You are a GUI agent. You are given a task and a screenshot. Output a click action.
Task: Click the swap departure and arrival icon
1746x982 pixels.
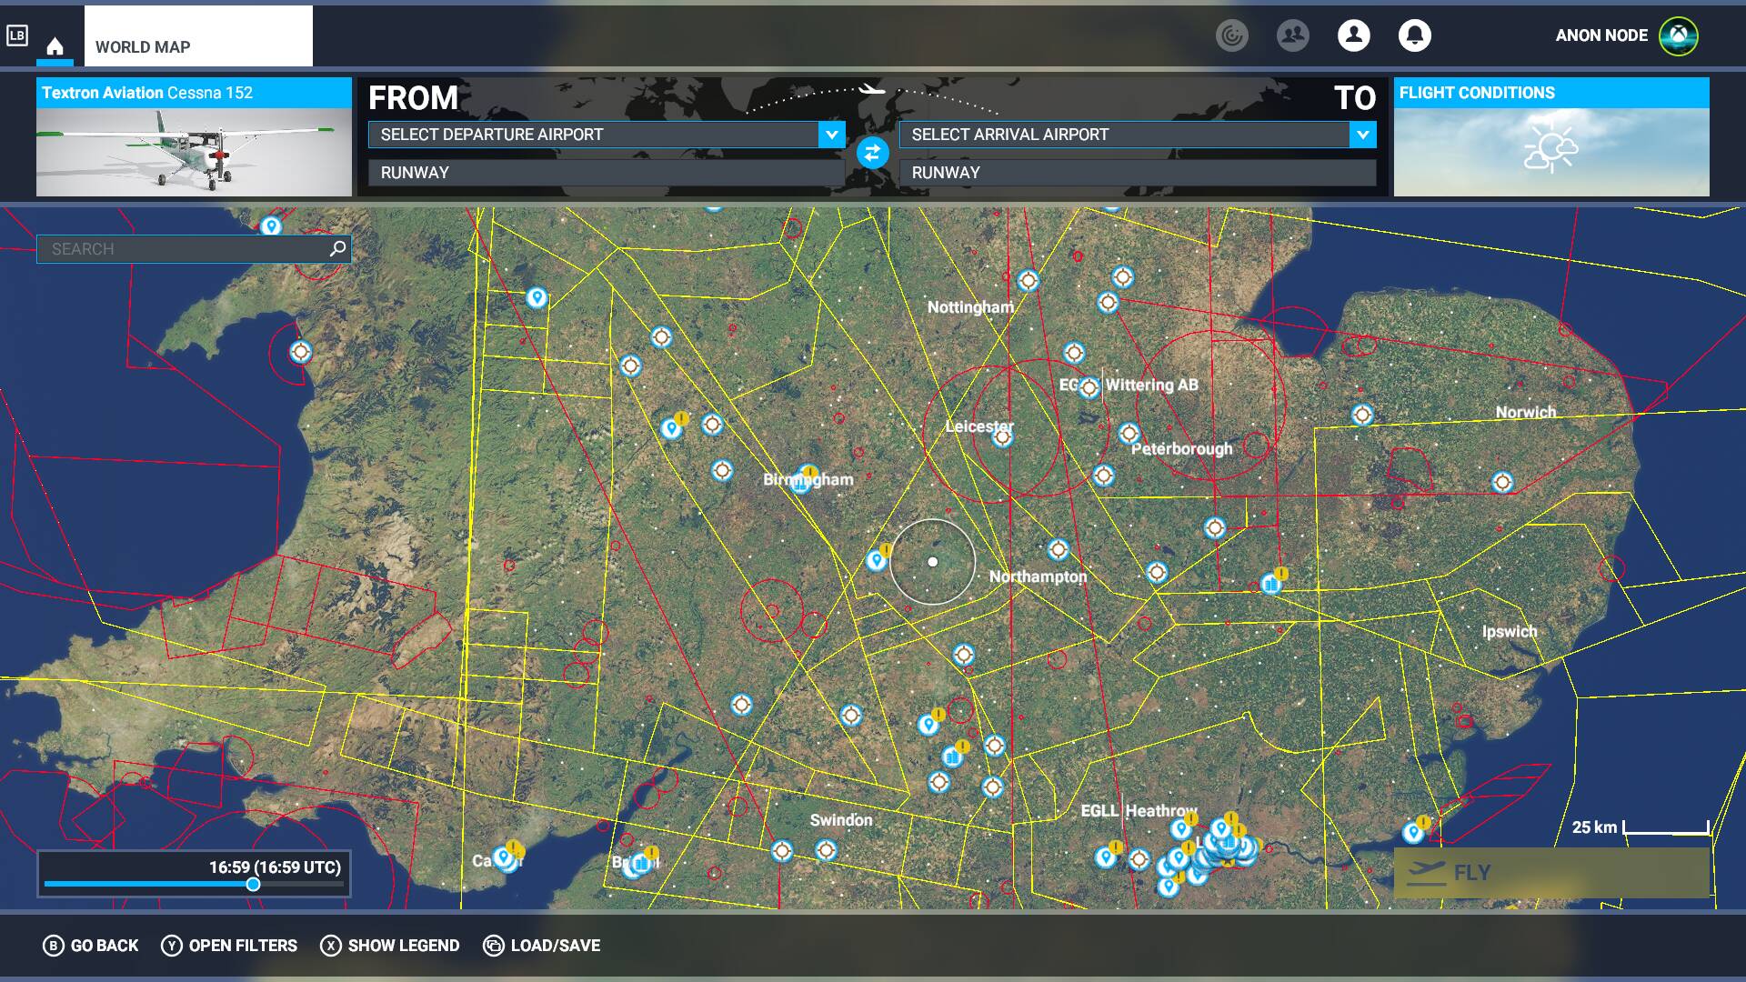tap(872, 152)
